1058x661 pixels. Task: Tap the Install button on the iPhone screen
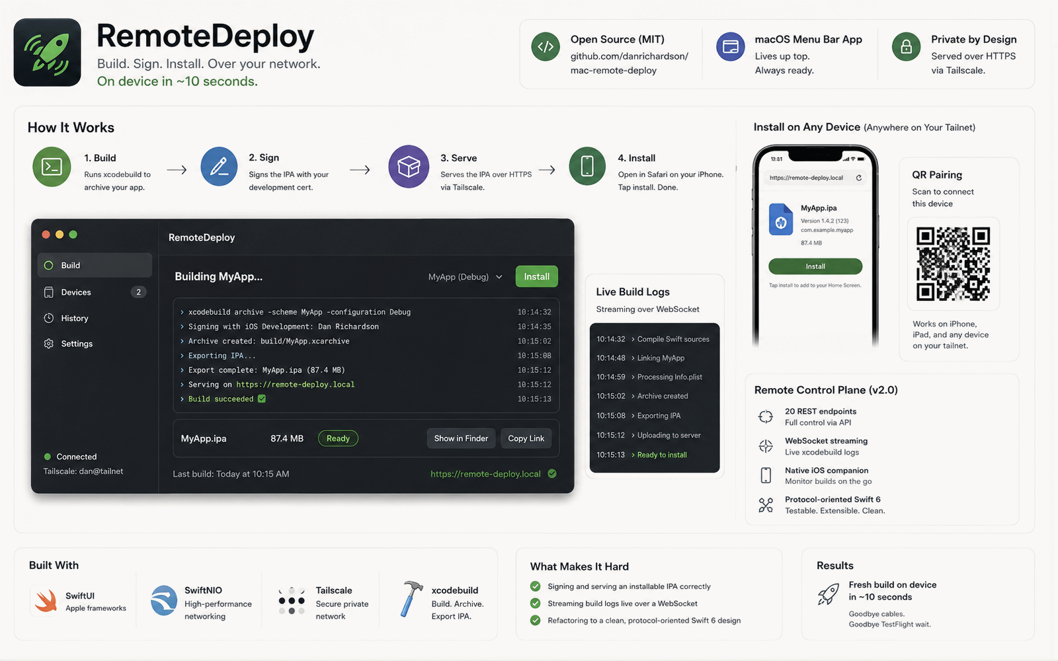815,266
